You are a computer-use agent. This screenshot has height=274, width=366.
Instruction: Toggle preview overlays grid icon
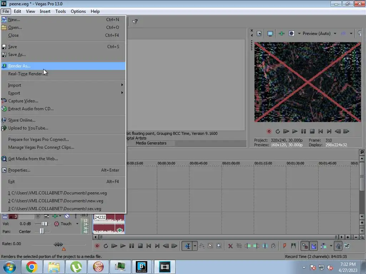coord(343,34)
